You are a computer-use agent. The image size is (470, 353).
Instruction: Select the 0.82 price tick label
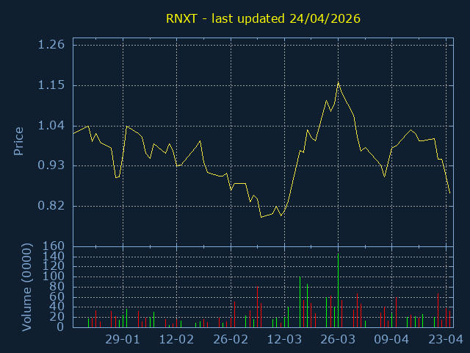click(51, 206)
